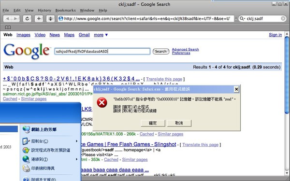This screenshot has width=290, height=181.
Task: Click the globe site icon in the address bar
Action: click(x=61, y=18)
